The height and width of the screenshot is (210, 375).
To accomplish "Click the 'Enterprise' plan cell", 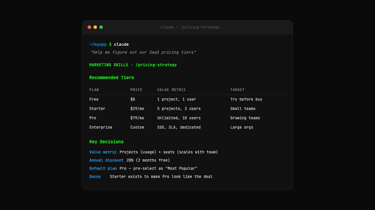I will coord(101,127).
